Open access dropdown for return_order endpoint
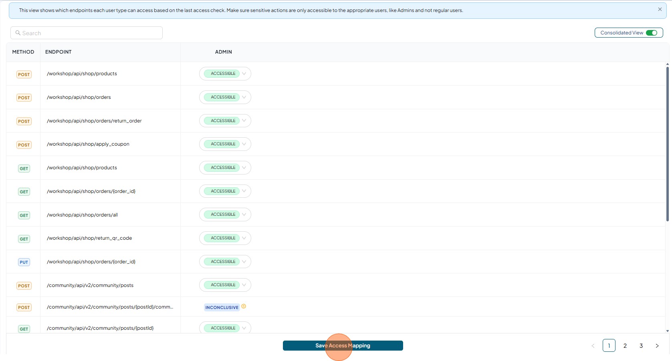This screenshot has height=361, width=672. (x=225, y=121)
